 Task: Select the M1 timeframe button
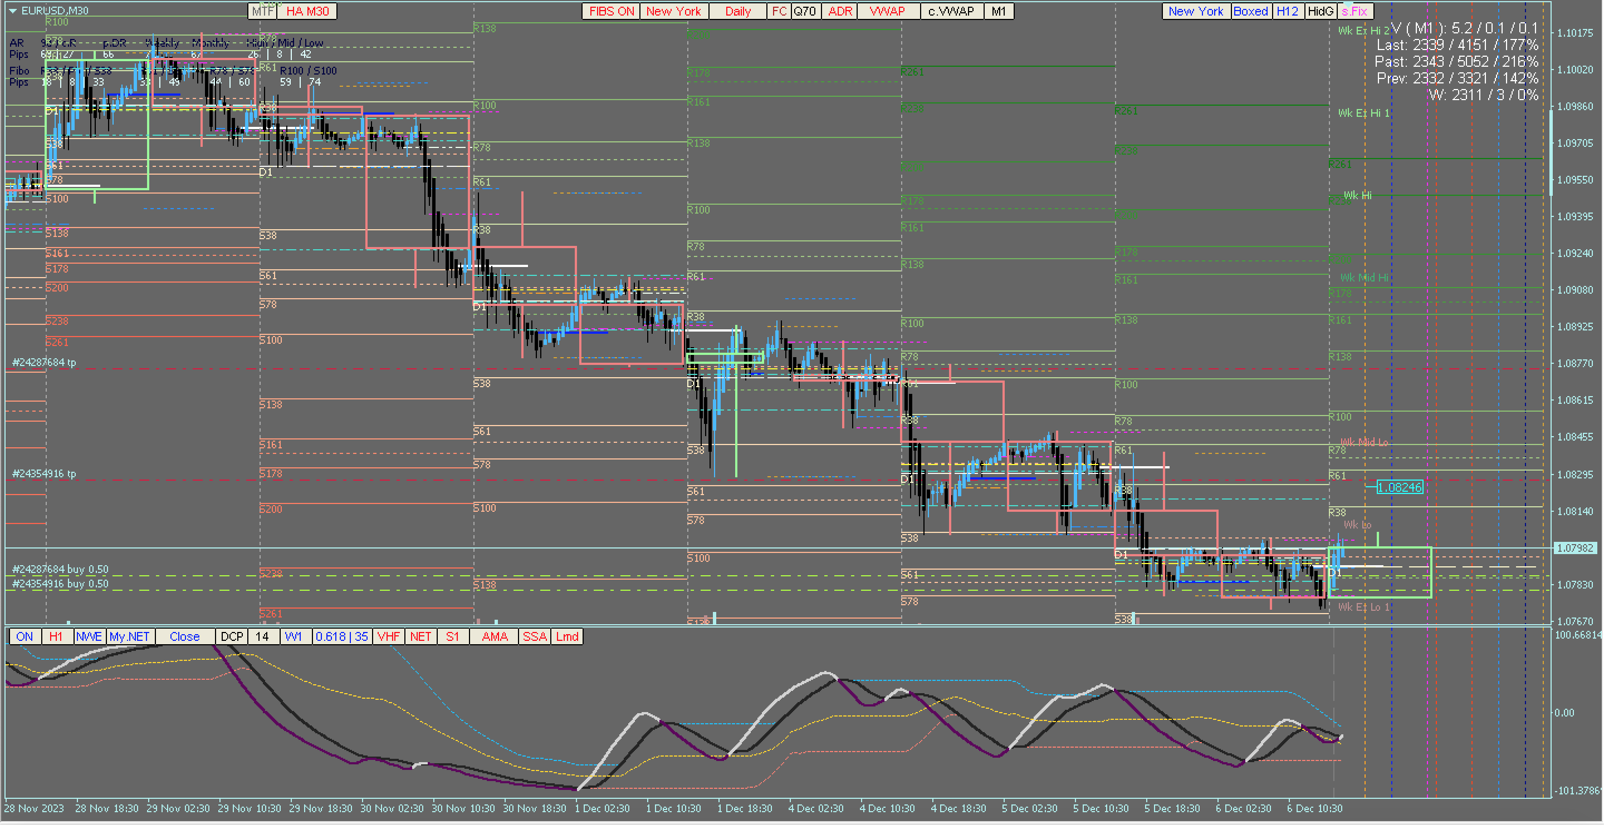pos(998,11)
